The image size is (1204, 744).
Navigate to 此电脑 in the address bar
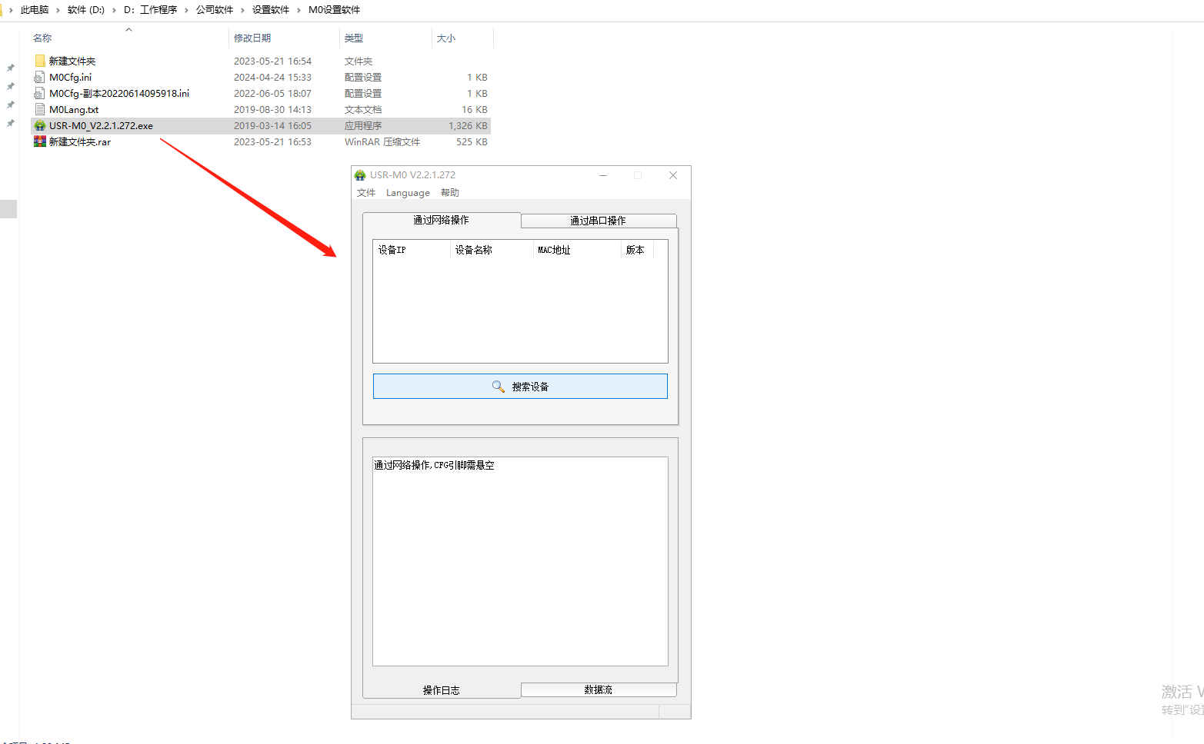pos(35,10)
